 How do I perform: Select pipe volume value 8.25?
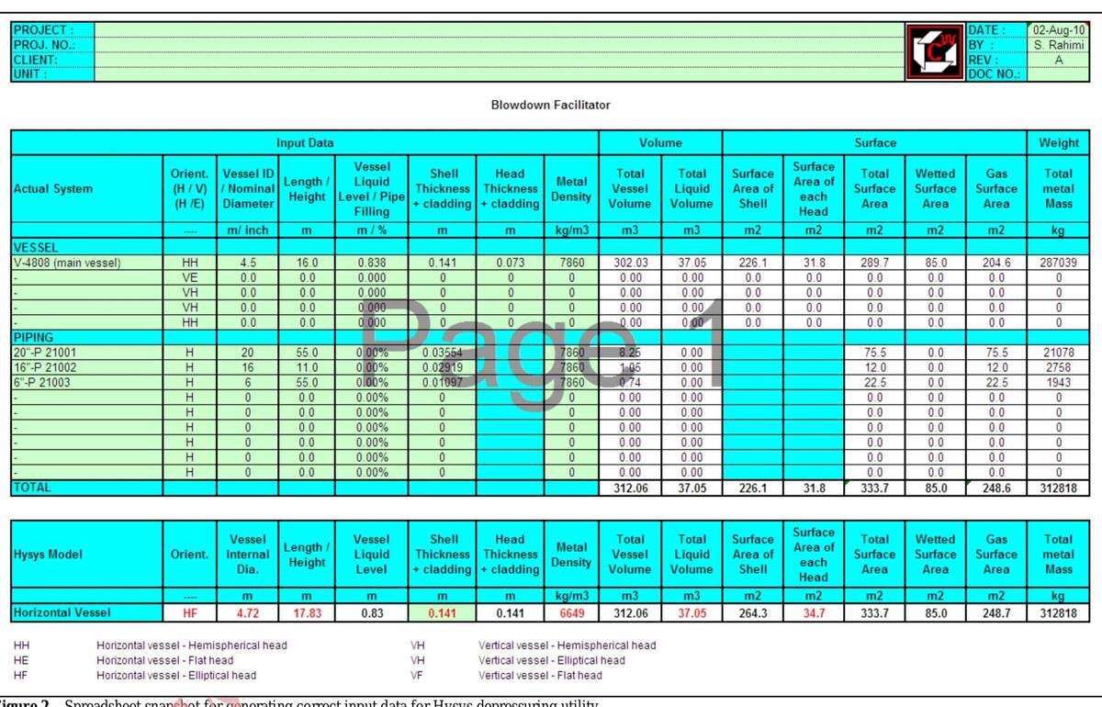(x=630, y=353)
